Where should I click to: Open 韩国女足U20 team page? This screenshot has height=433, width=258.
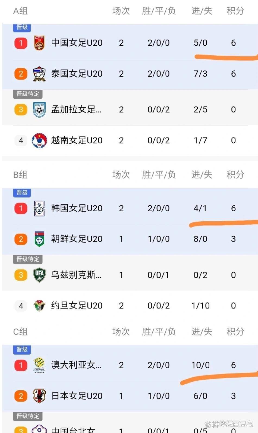77,208
